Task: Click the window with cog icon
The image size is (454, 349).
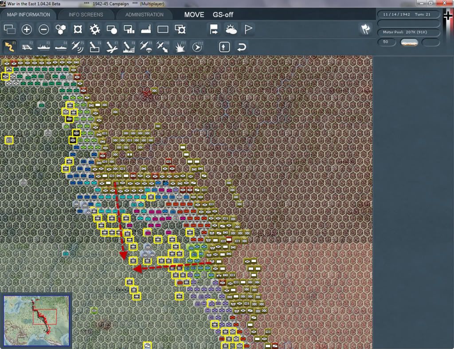Action: [x=180, y=29]
